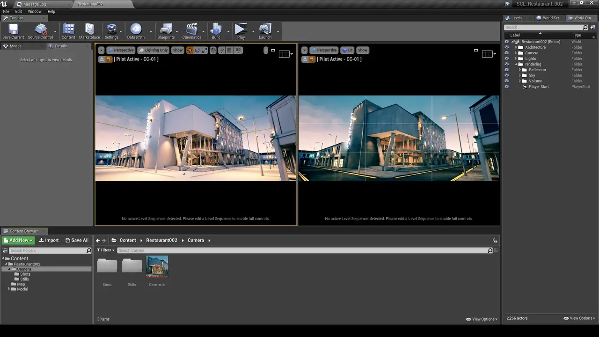Open the Filters dropdown in Content Browser
The image size is (599, 337).
point(106,250)
